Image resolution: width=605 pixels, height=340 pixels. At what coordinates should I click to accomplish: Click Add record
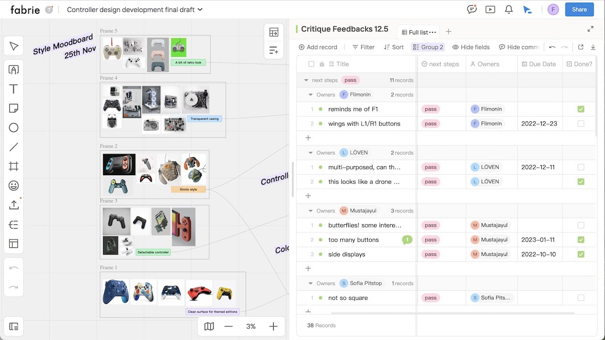[x=318, y=47]
